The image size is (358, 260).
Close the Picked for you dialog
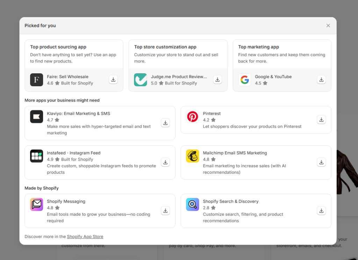tap(328, 25)
